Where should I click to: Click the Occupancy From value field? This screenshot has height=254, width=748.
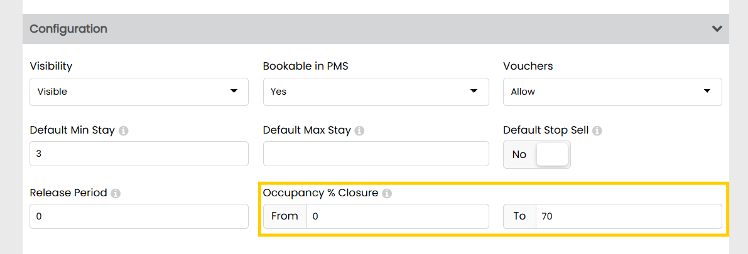(x=398, y=216)
